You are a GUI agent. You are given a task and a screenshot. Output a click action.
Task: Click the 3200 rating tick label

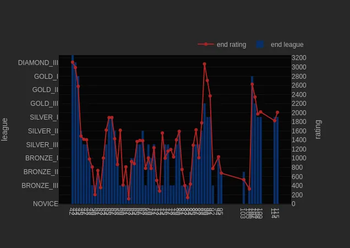tap(299, 58)
